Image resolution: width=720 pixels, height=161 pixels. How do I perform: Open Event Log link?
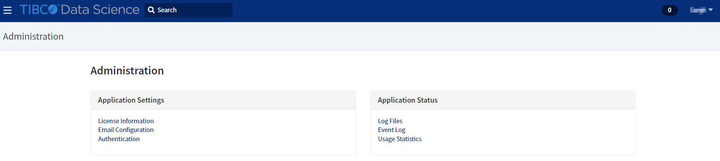pos(392,130)
